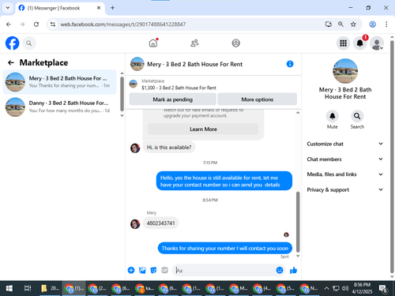Open conversation information blue icon
The image size is (395, 296).
(x=290, y=64)
